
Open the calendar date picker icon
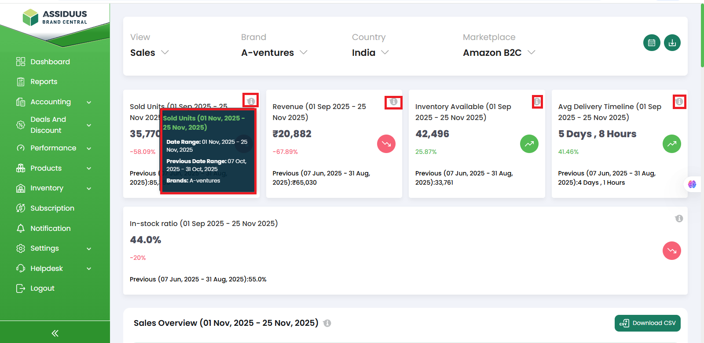(652, 43)
